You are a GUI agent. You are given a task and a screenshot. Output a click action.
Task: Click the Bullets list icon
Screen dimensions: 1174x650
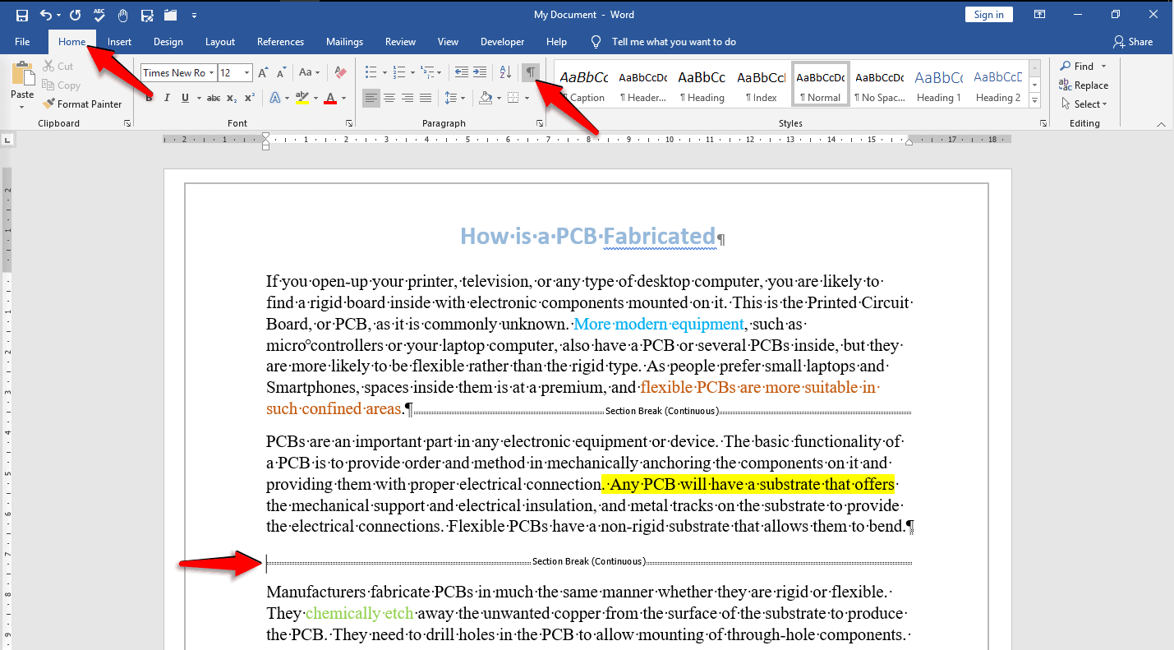tap(371, 72)
